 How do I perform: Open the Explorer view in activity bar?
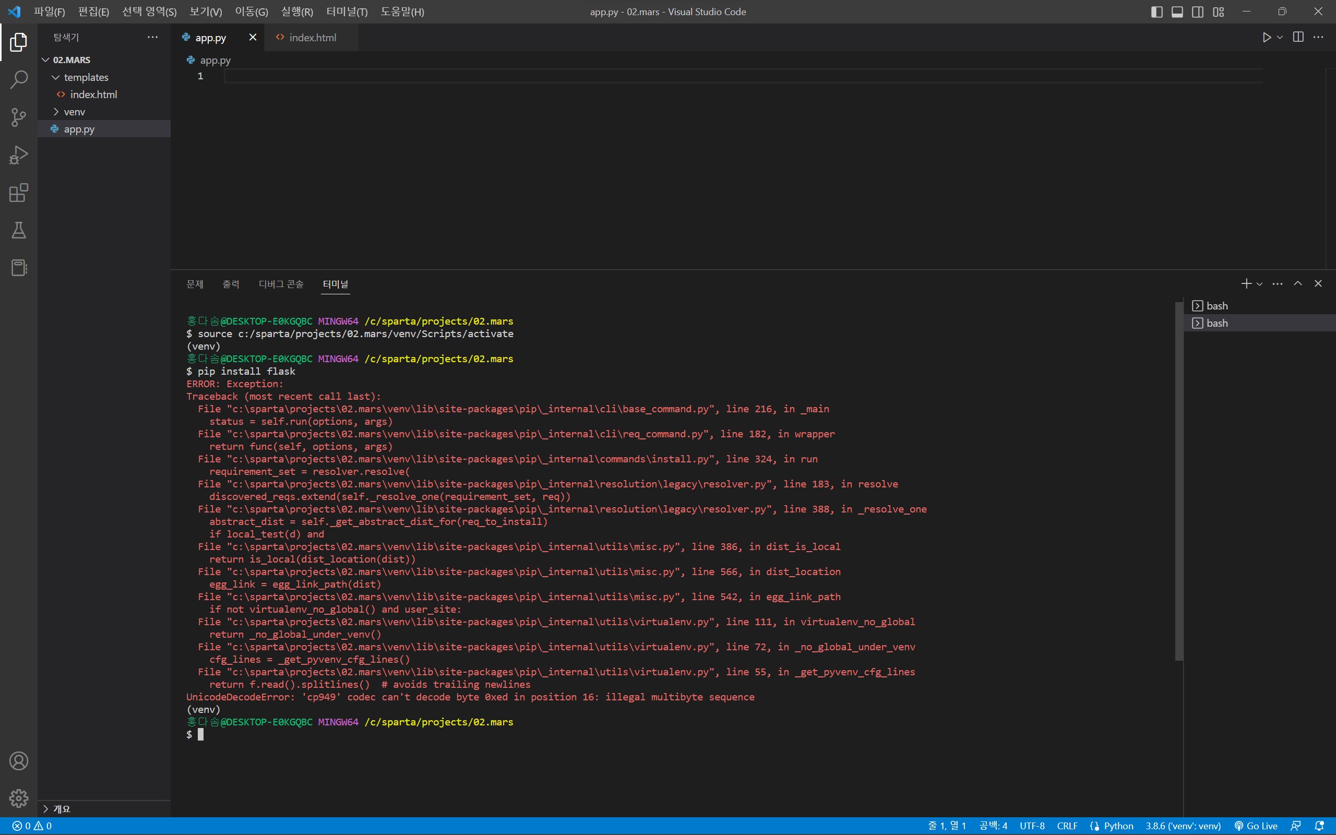coord(18,42)
